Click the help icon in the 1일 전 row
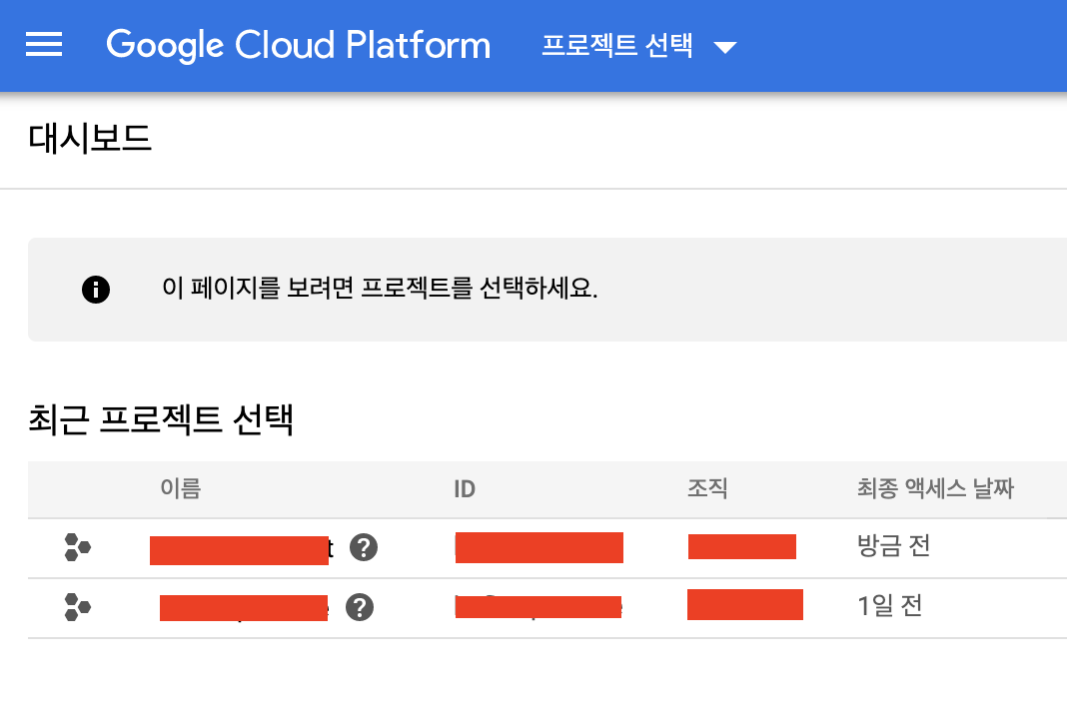Screen dimensions: 1067x707 pyautogui.click(x=360, y=607)
